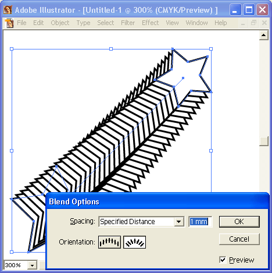272x273 pixels.
Task: Open the Object menu
Action: tap(60, 23)
